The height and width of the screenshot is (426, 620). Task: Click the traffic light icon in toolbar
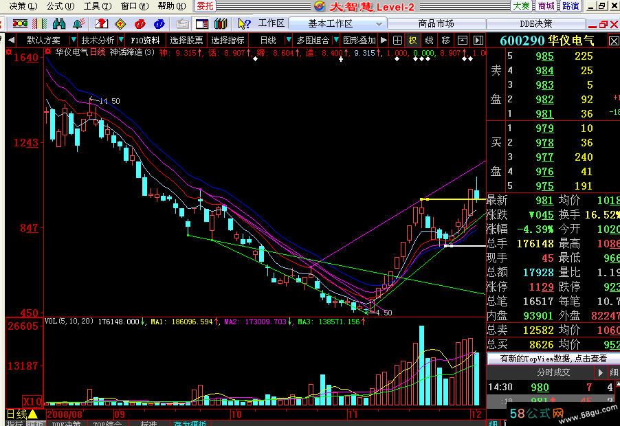click(20, 24)
